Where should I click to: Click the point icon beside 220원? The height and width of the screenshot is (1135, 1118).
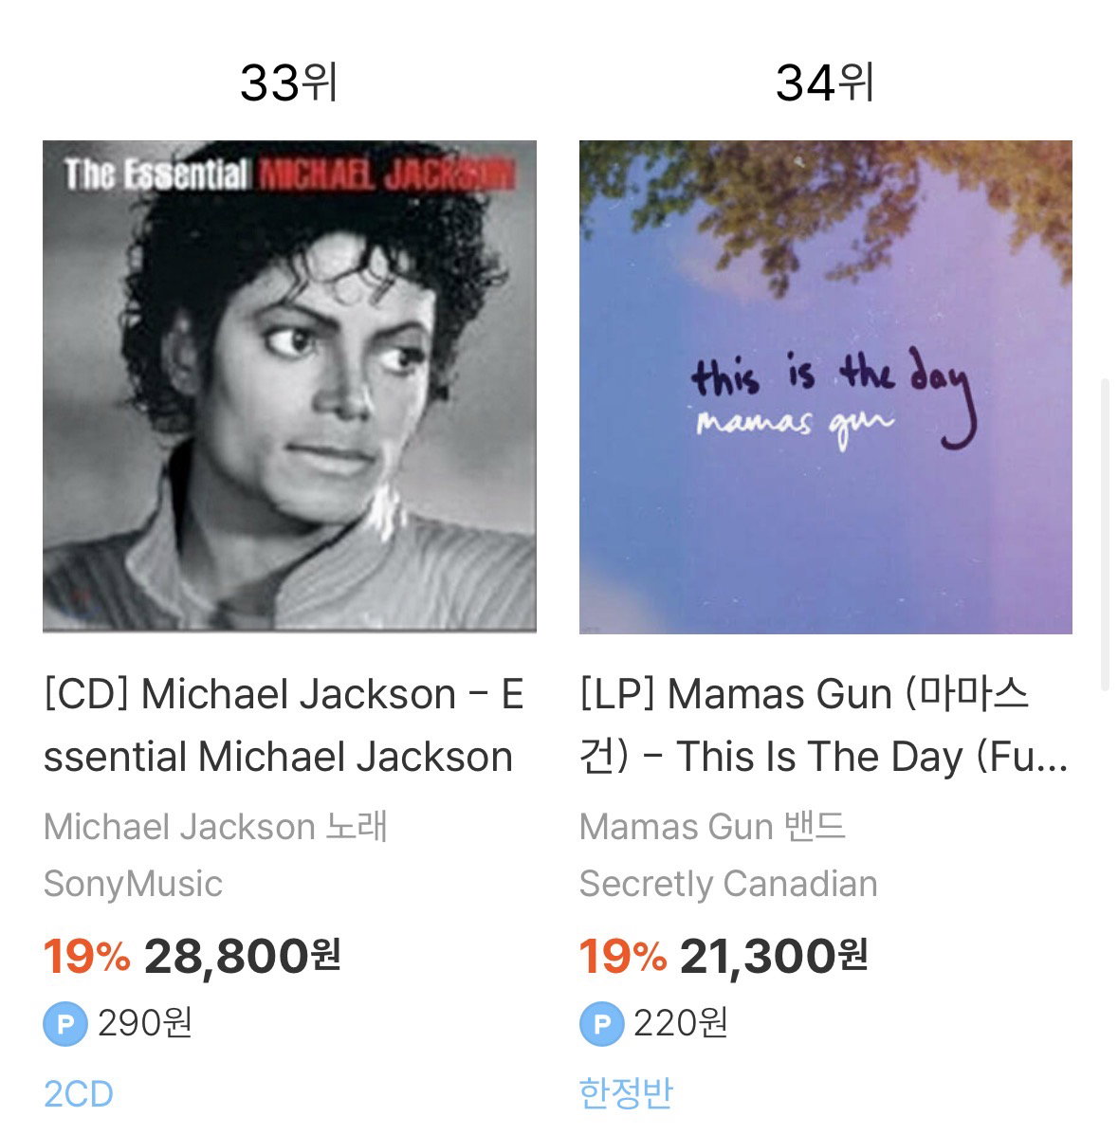601,1023
